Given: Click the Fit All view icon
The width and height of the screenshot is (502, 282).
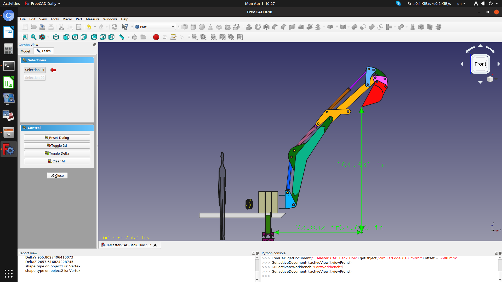Looking at the screenshot, I should coord(25,37).
